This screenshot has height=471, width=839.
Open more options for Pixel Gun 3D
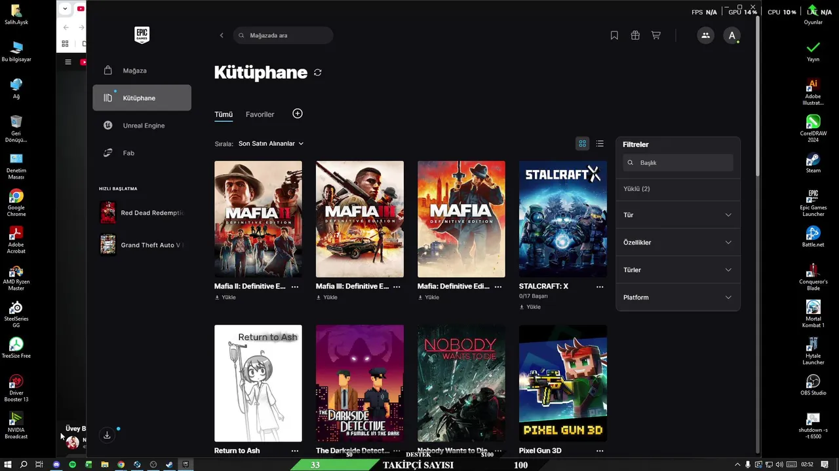(600, 451)
